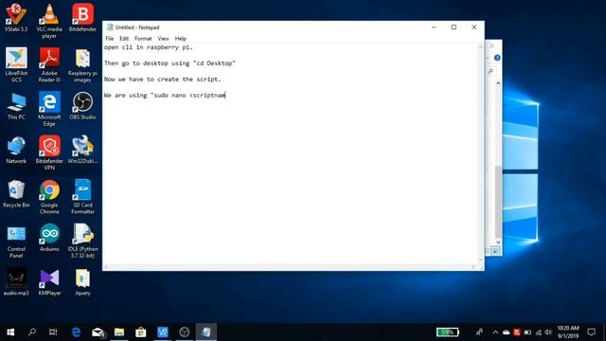The width and height of the screenshot is (606, 341).
Task: Maximize the Notepad window
Action: [x=454, y=27]
